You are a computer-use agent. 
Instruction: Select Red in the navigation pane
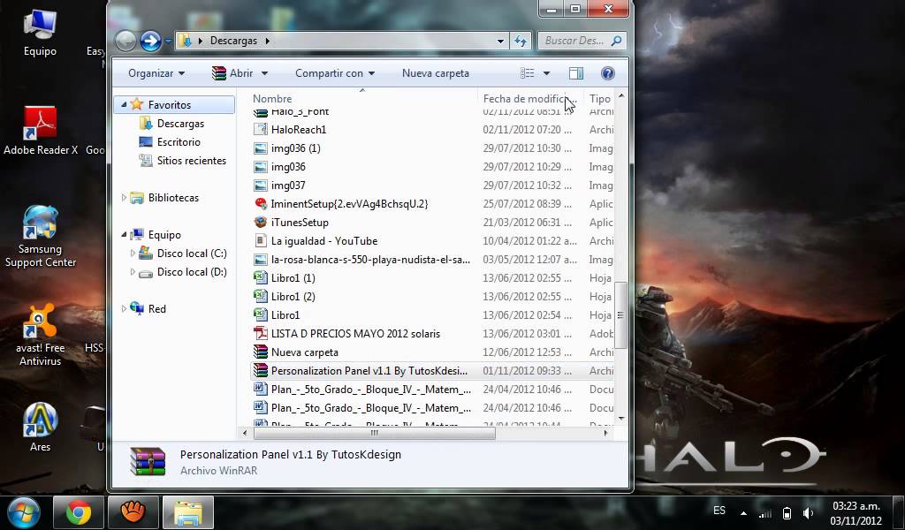(157, 308)
